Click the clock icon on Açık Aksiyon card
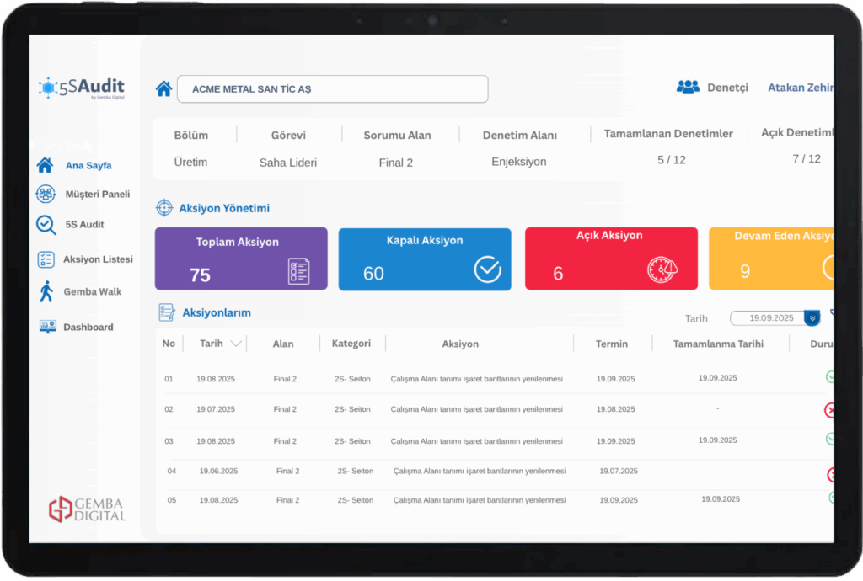 click(x=662, y=270)
